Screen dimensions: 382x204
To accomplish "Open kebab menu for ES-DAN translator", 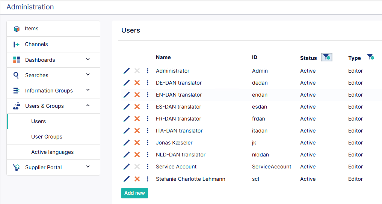I will 147,107.
